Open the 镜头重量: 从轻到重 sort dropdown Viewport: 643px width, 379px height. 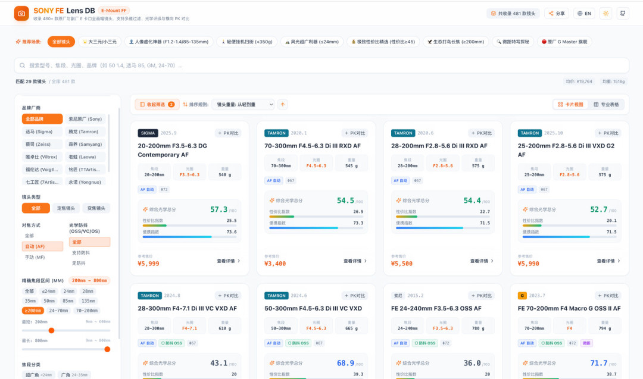tap(243, 105)
